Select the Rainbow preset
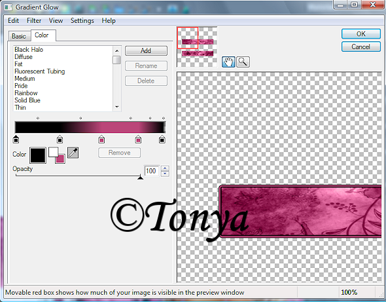The width and height of the screenshot is (386, 302). pos(26,93)
